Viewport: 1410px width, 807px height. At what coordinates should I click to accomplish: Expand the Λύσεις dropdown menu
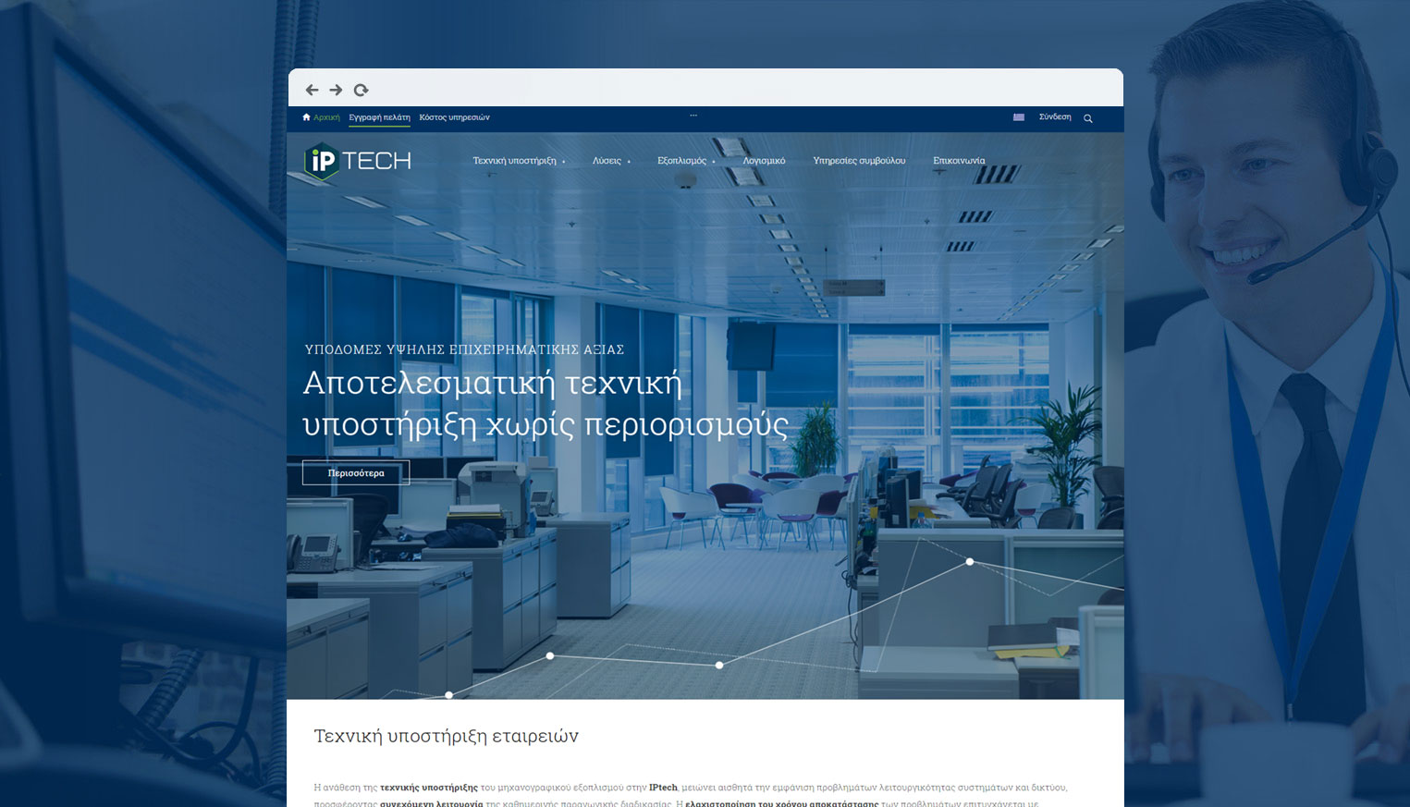(x=609, y=161)
